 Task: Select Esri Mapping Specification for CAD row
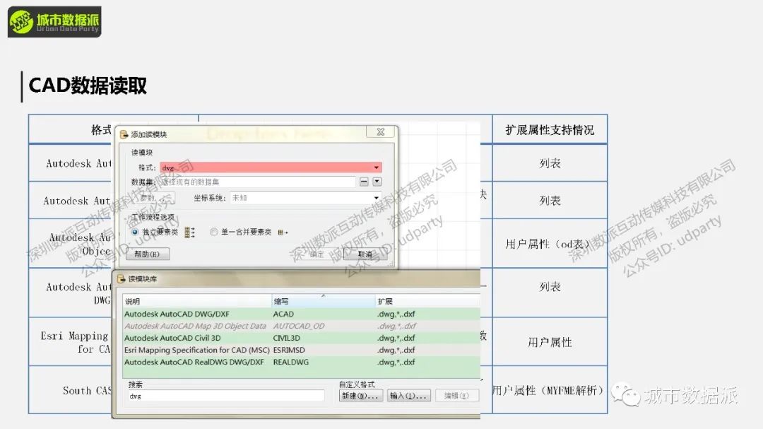point(302,350)
